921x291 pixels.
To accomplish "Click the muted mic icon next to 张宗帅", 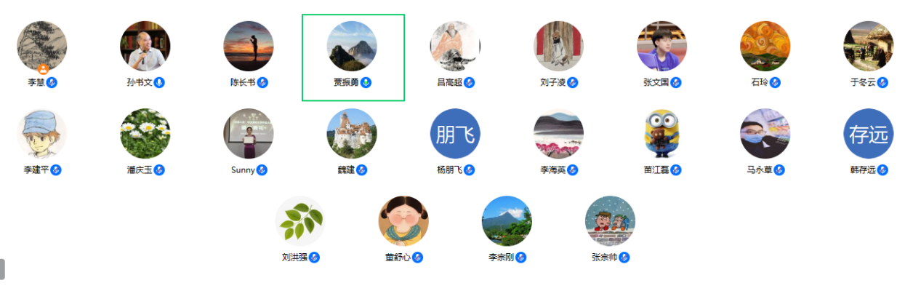I will coord(624,257).
